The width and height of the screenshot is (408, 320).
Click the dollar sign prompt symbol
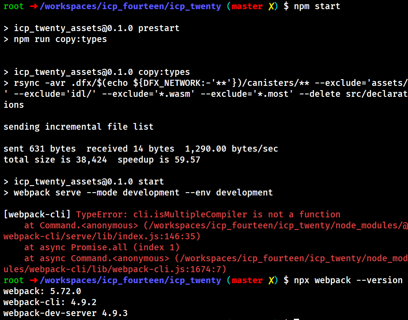tap(286, 6)
